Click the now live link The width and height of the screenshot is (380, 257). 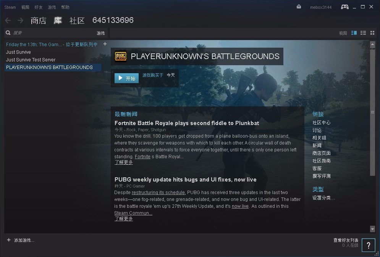240,206
